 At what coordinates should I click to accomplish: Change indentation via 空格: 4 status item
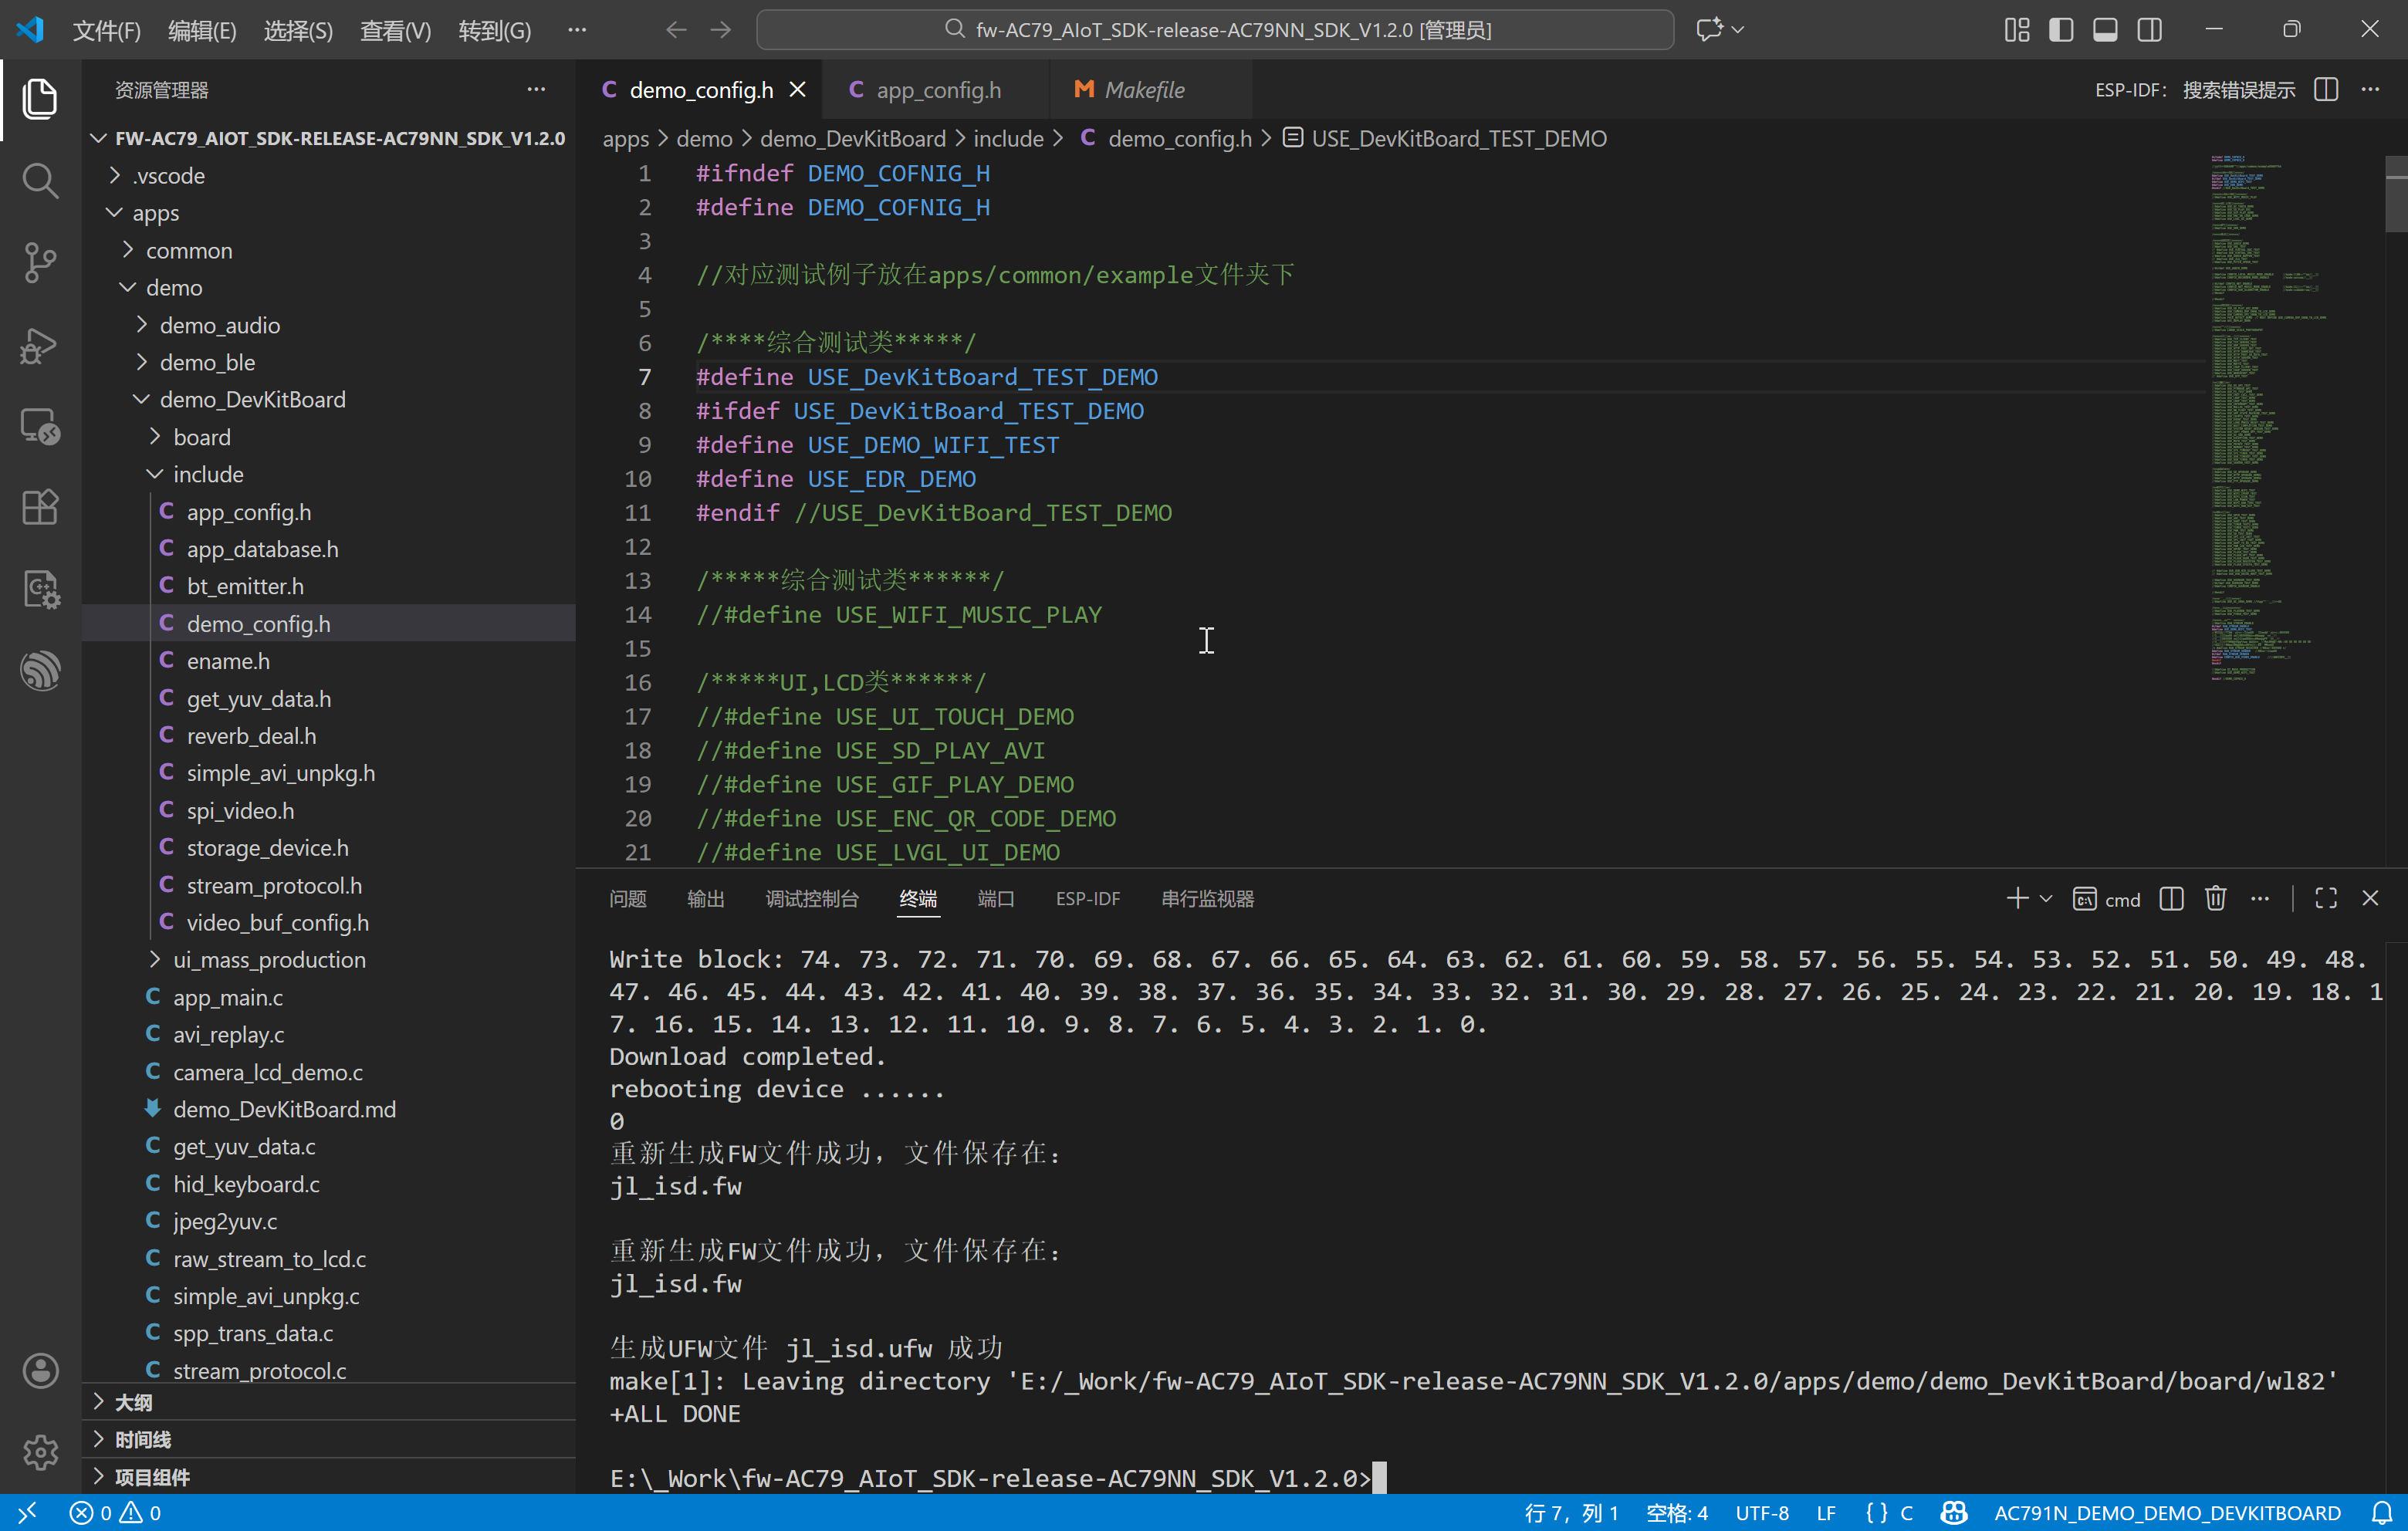tap(1676, 1512)
